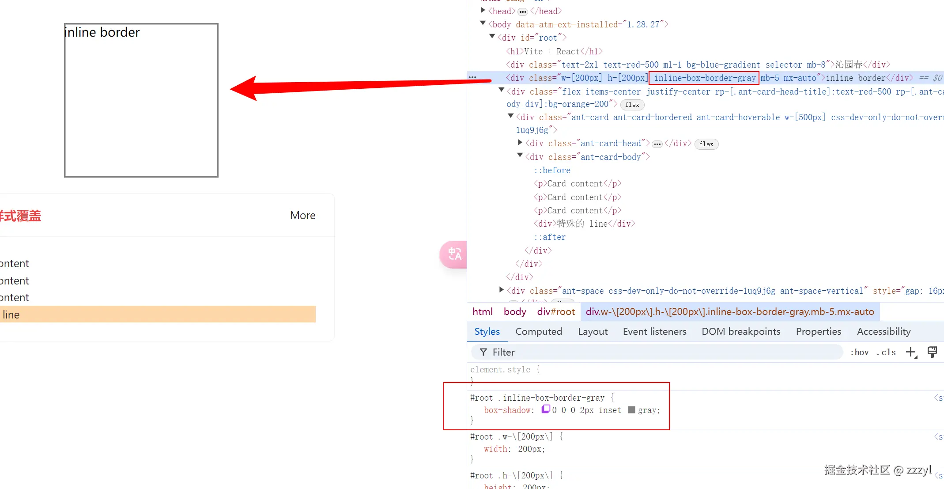
Task: Click the gray color swatch
Action: pos(631,410)
